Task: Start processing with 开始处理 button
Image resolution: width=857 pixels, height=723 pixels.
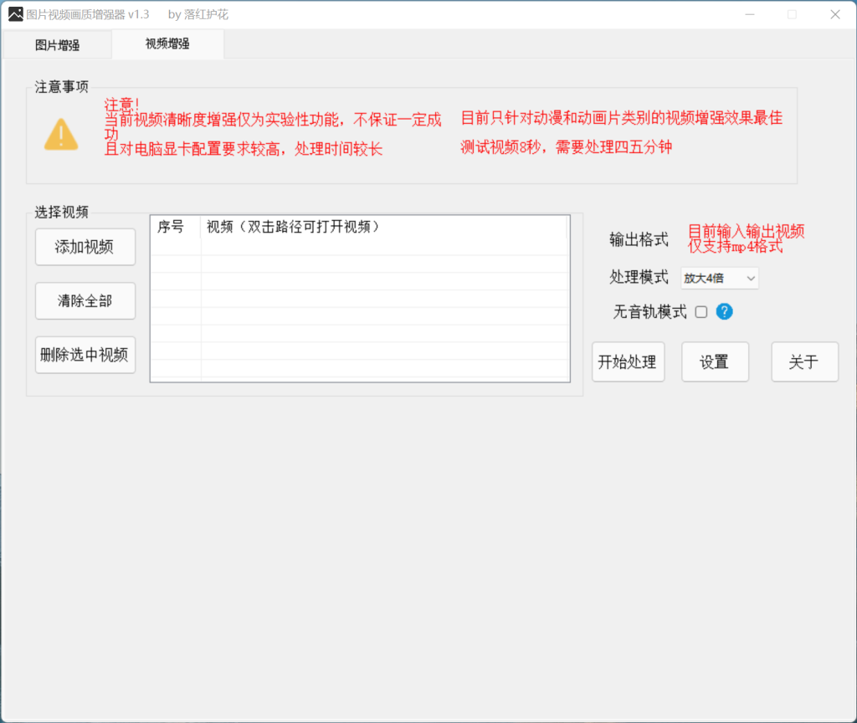Action: pyautogui.click(x=628, y=361)
